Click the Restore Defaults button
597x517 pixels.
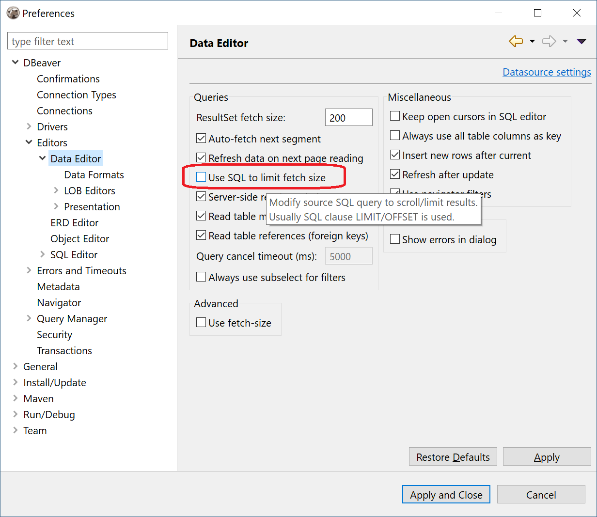tap(453, 456)
